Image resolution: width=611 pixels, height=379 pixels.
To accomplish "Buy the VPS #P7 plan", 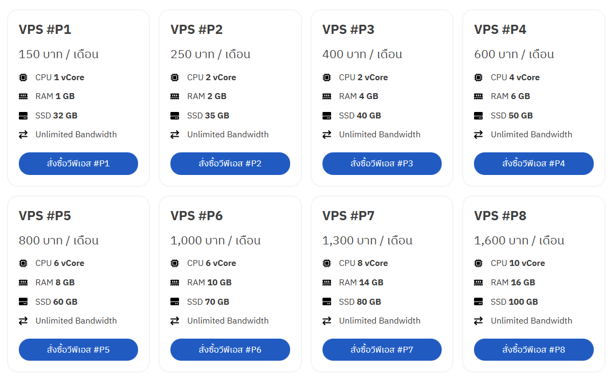I will click(x=382, y=349).
